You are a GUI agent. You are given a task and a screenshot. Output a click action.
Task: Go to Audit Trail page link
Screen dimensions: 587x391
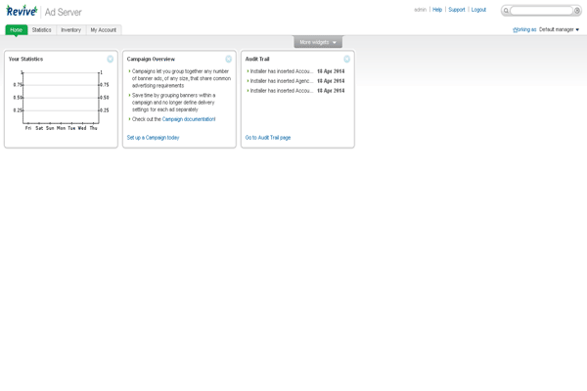[x=268, y=138]
